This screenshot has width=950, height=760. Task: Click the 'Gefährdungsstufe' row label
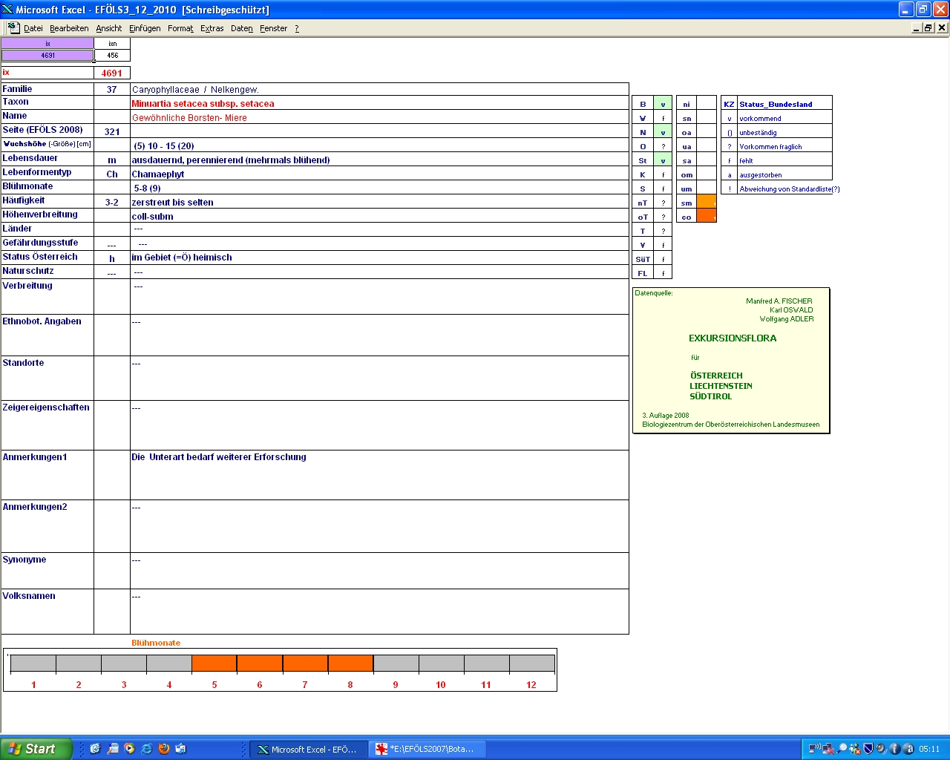click(40, 243)
